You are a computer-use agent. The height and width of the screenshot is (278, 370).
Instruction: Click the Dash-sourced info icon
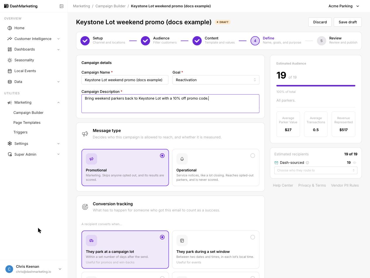(307, 163)
